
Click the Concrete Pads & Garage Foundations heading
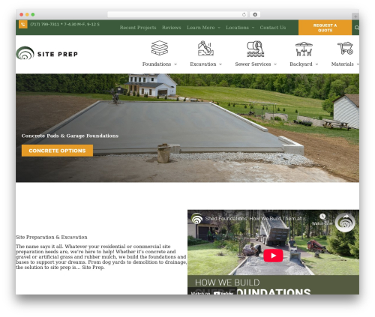coord(70,136)
